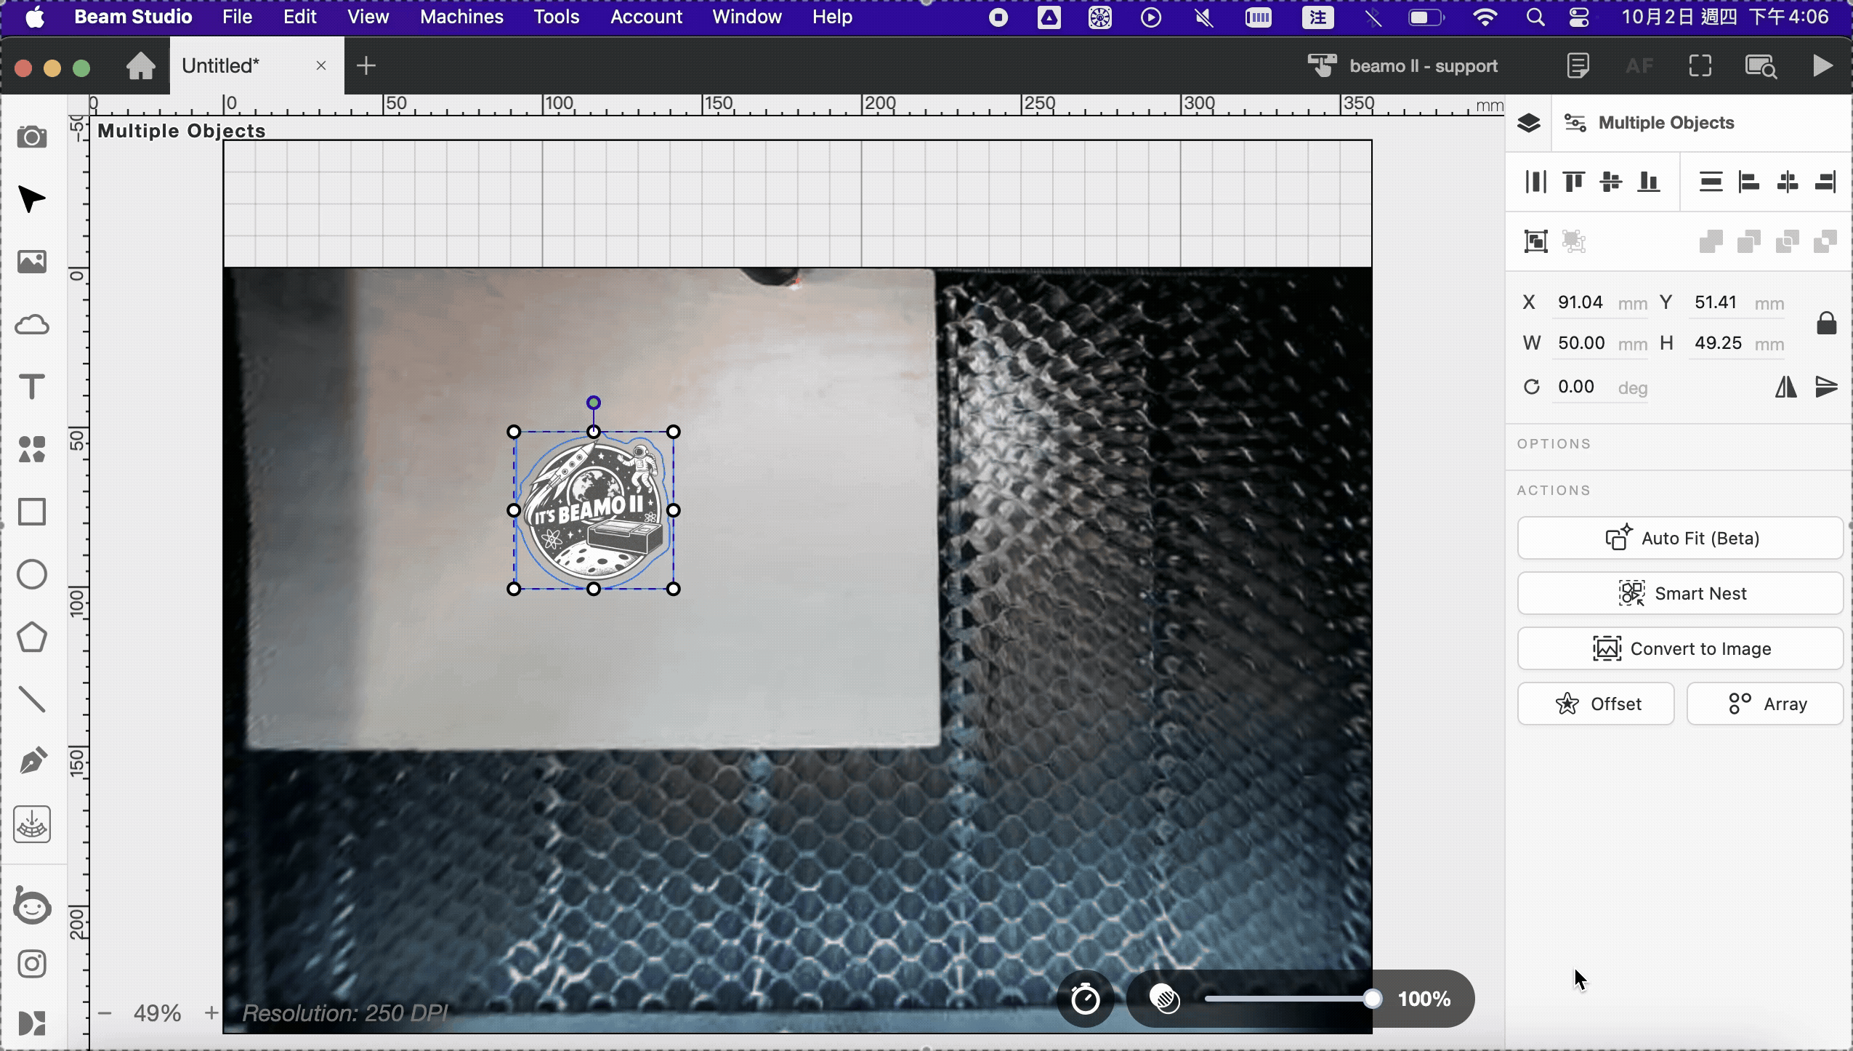Align objects to horizontal center
The width and height of the screenshot is (1853, 1051).
pyautogui.click(x=1787, y=182)
